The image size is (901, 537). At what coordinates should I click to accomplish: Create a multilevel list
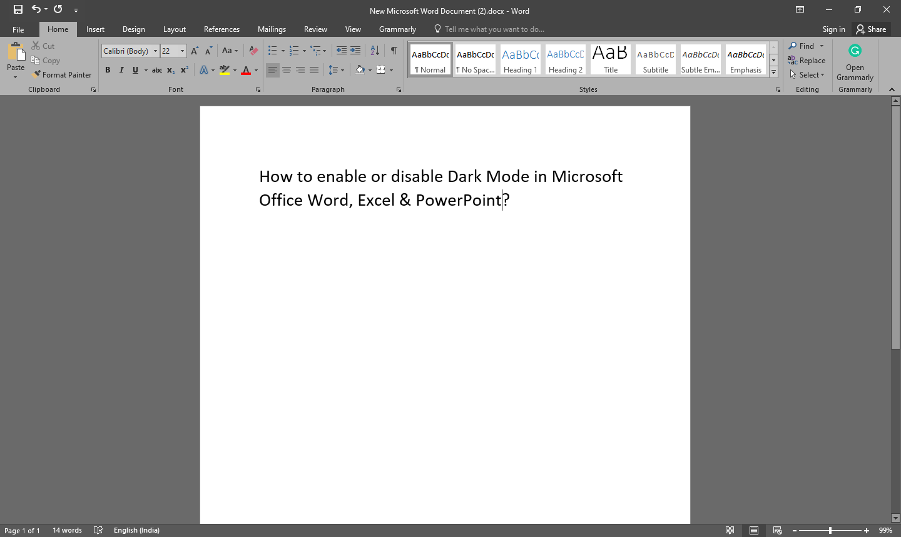point(315,51)
